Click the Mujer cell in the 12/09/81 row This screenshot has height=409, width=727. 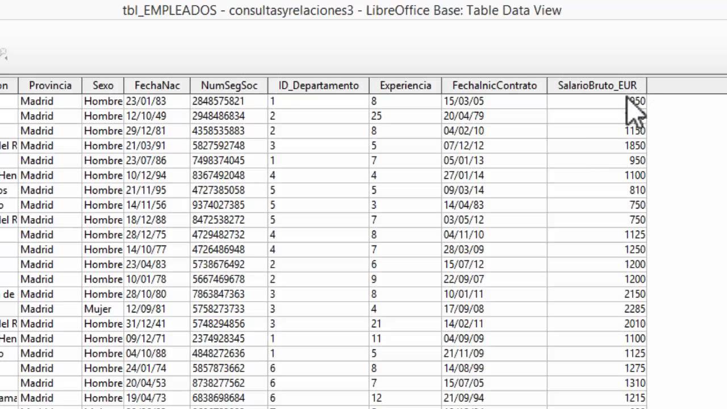tap(103, 308)
